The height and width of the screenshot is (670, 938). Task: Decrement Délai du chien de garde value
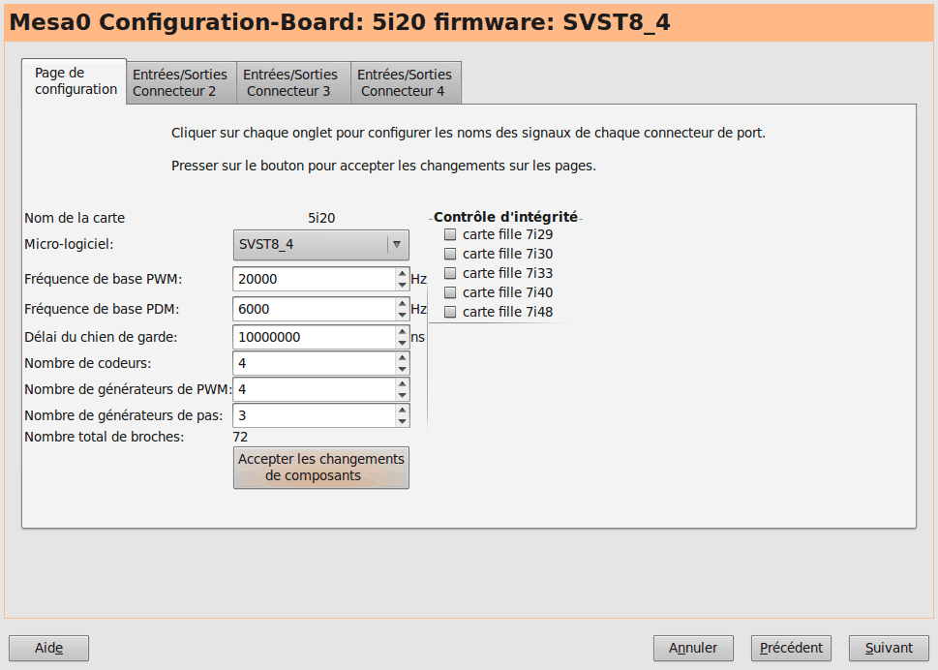tap(402, 343)
